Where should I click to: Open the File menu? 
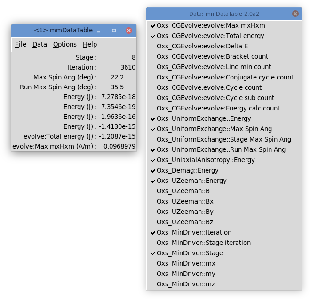point(21,44)
